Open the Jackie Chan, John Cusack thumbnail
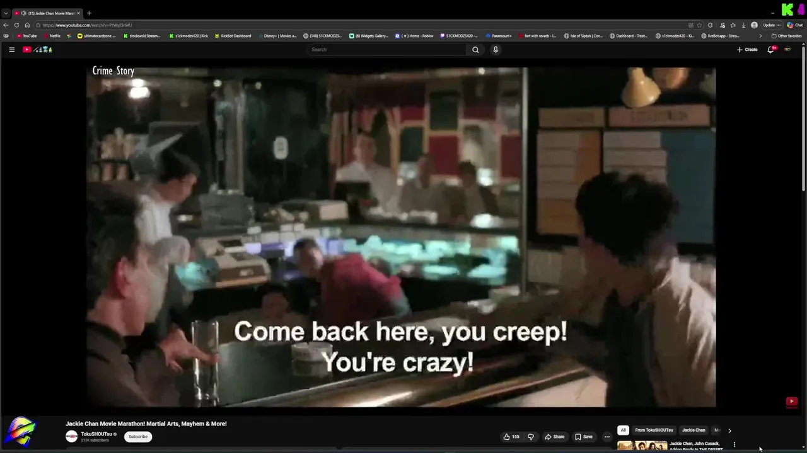Screen dimensions: 807x453 [642, 446]
